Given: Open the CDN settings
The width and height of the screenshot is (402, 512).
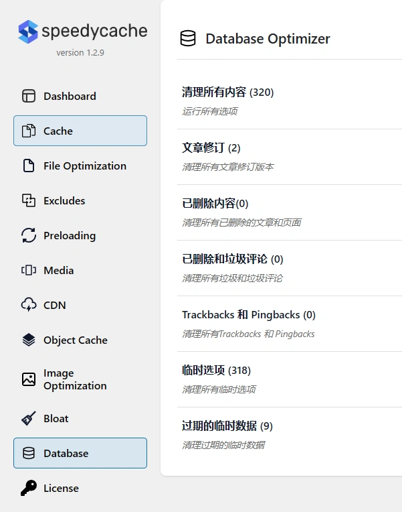Looking at the screenshot, I should click(x=80, y=305).
